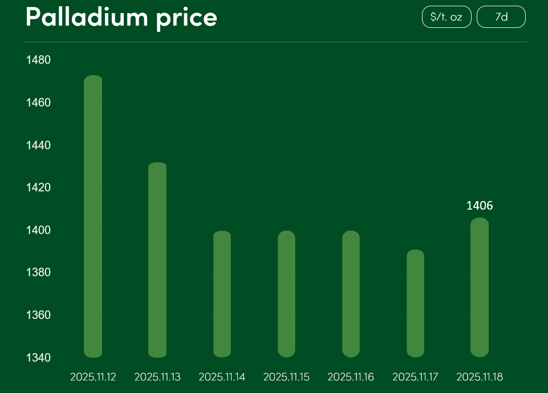Select the 2025.11.14 price bar
The height and width of the screenshot is (393, 548).
[x=222, y=294]
